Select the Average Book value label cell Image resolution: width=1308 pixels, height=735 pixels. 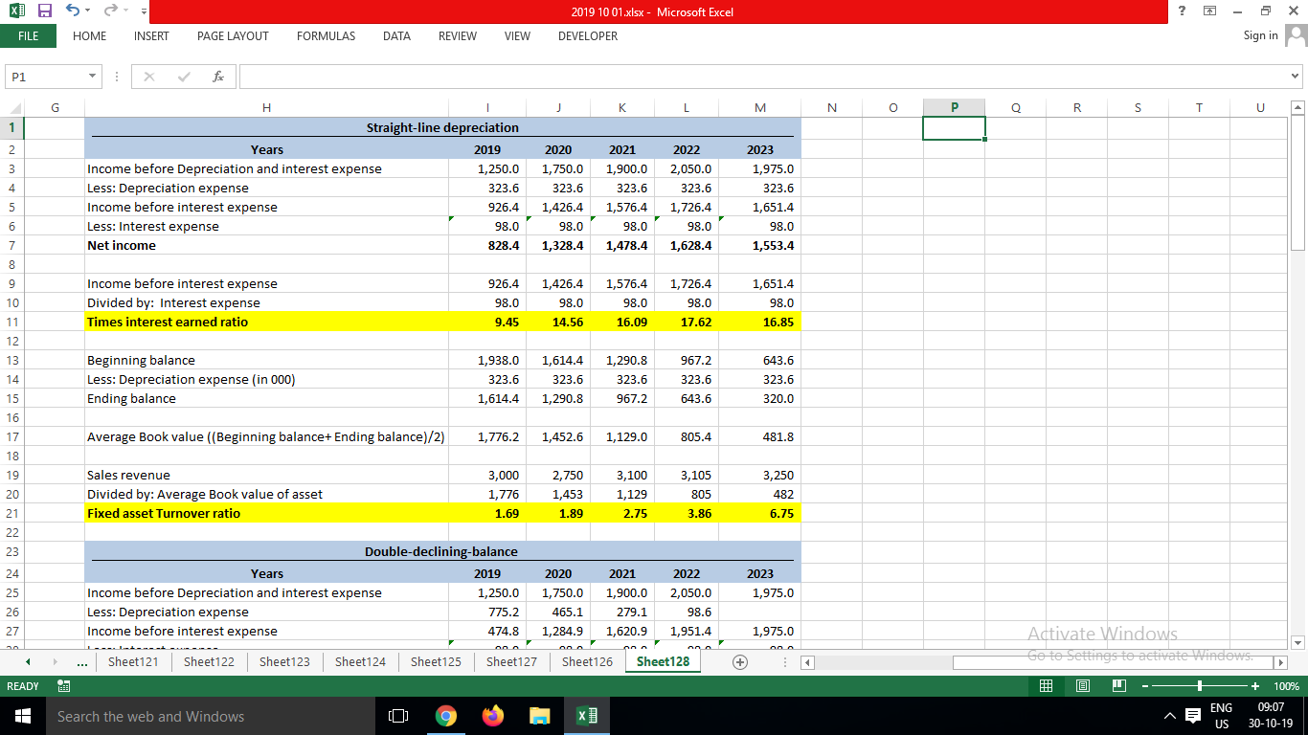(x=266, y=436)
